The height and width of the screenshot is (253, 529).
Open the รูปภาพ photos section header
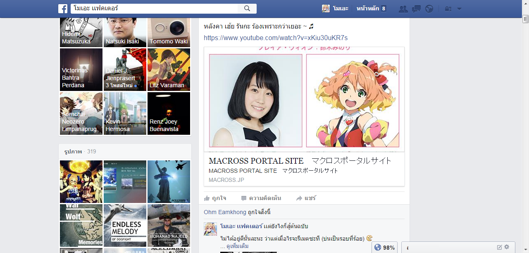(73, 152)
